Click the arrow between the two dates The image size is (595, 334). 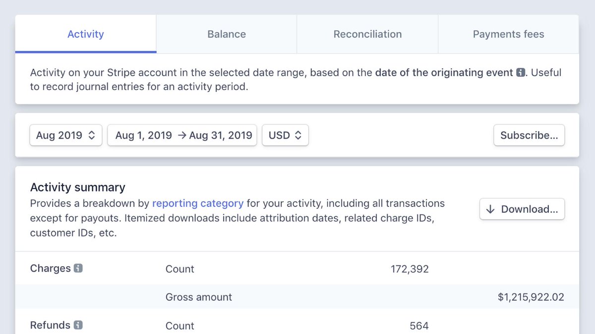tap(181, 135)
